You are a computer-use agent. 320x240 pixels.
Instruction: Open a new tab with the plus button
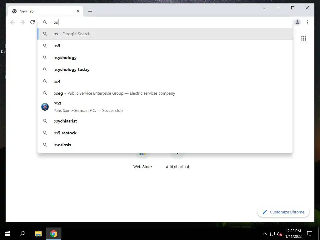click(90, 11)
